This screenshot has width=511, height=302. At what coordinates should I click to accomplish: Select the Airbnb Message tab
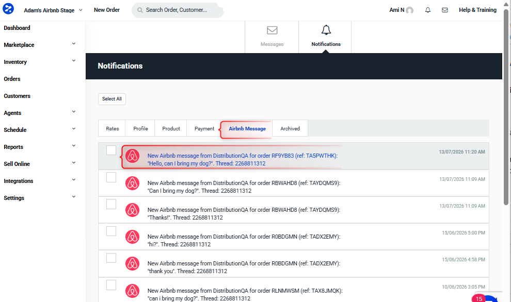point(247,128)
